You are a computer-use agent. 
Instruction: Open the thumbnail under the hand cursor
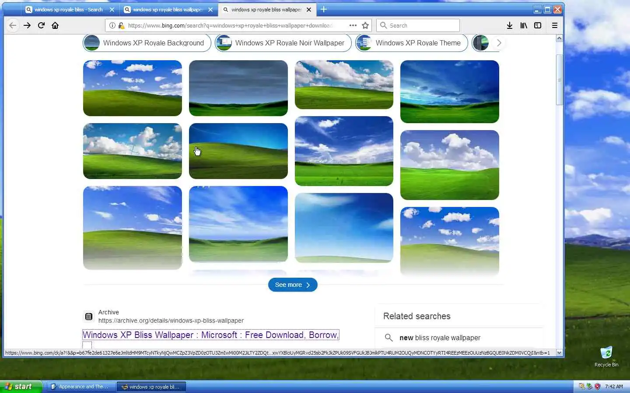coord(238,151)
